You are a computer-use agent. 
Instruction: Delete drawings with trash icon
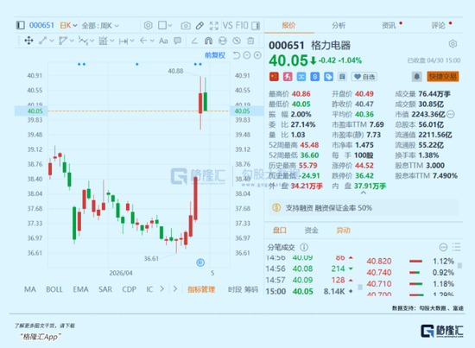point(250,41)
